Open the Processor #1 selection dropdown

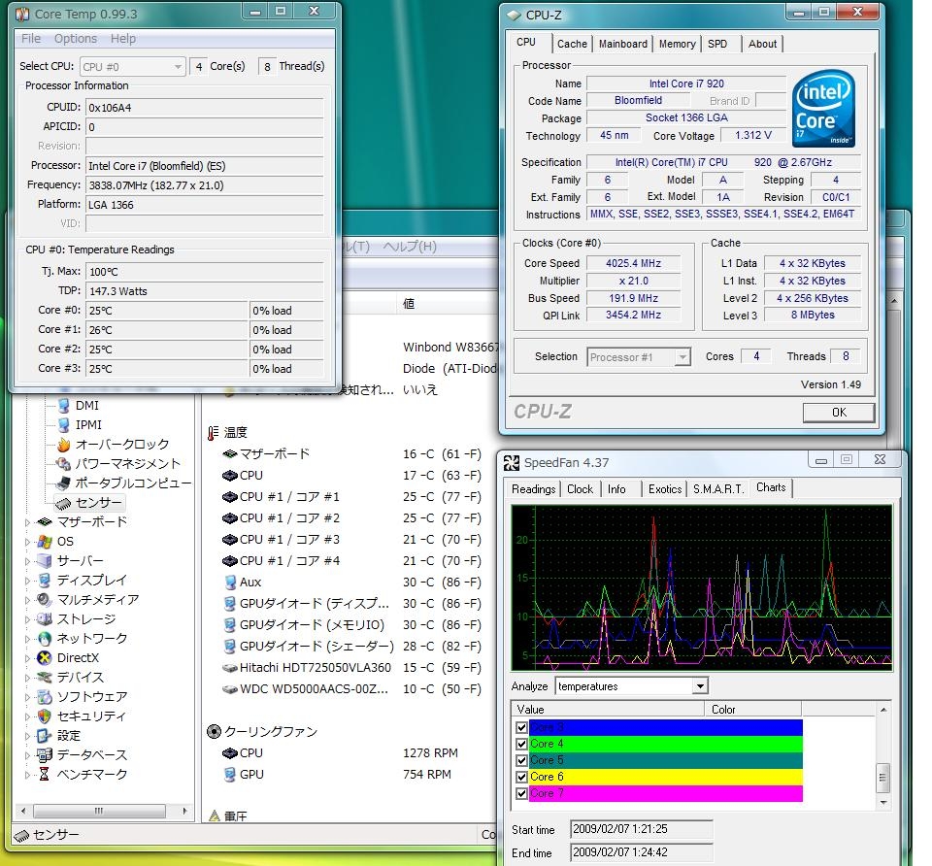(x=682, y=357)
